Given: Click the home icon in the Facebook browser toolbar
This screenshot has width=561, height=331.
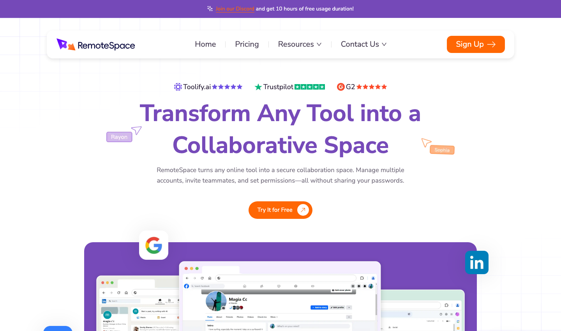Looking at the screenshot, I should (x=210, y=278).
